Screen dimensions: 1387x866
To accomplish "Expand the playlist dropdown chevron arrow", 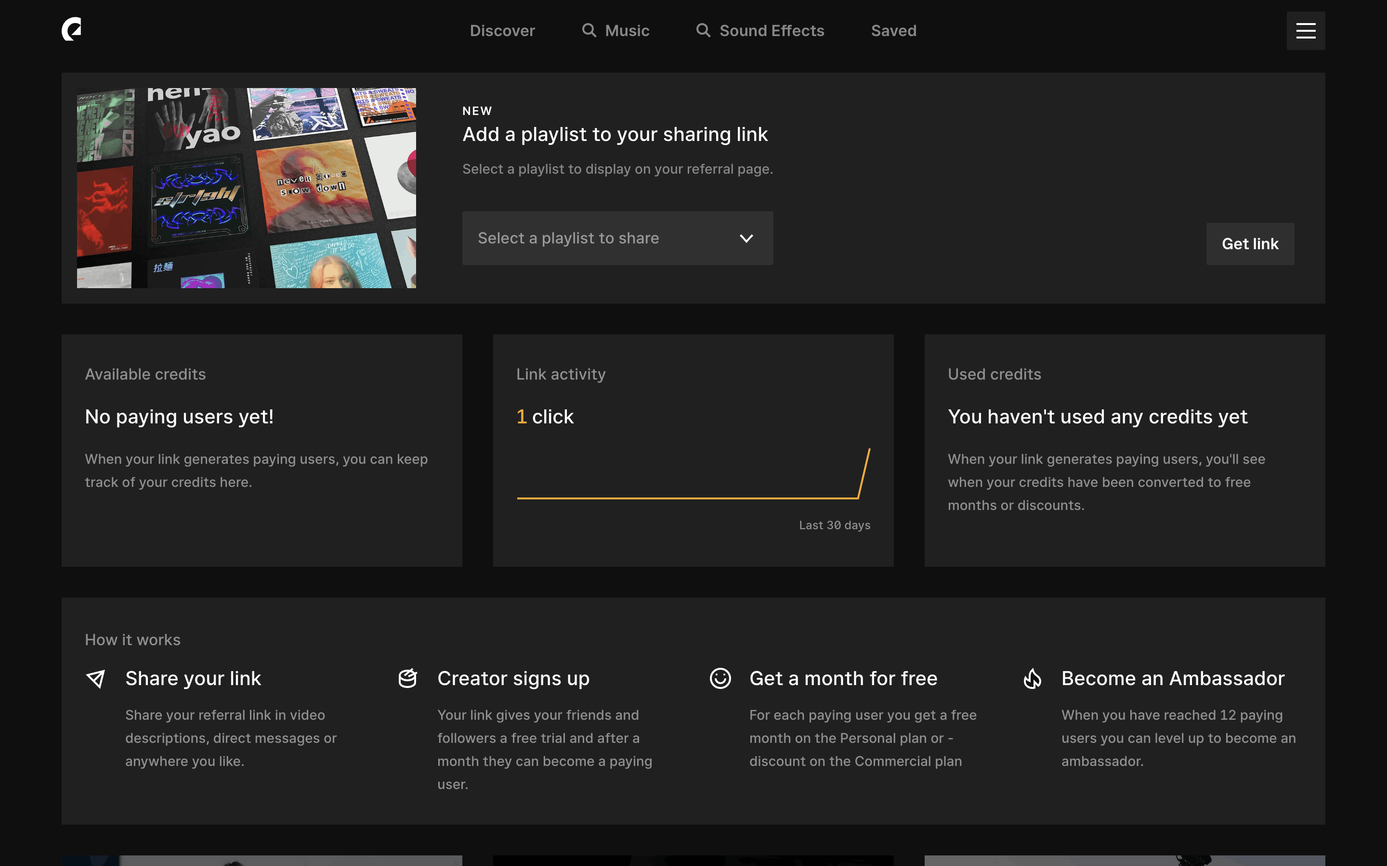I will coord(746,238).
